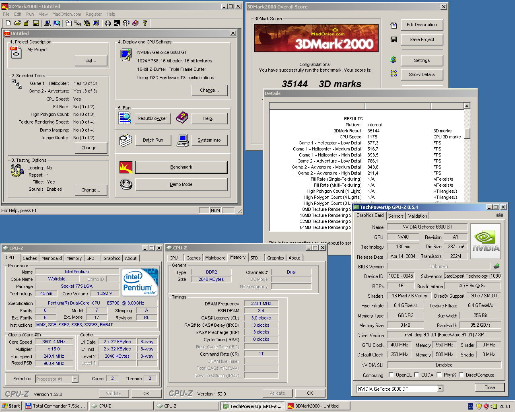Toggle the CUDA checkbox in GPU-Z
515x412 pixels.
pyautogui.click(x=416, y=375)
